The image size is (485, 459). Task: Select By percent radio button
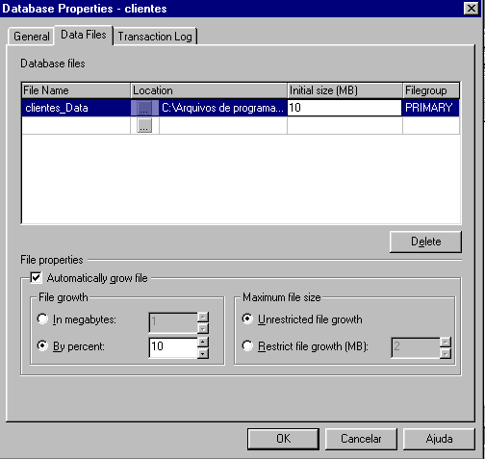point(42,345)
